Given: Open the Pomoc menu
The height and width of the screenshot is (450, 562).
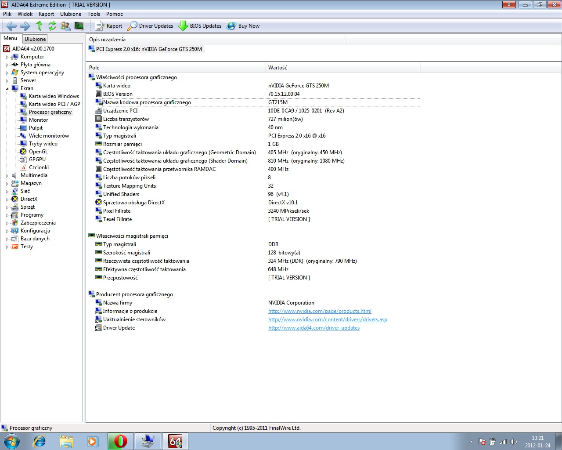Looking at the screenshot, I should 115,14.
